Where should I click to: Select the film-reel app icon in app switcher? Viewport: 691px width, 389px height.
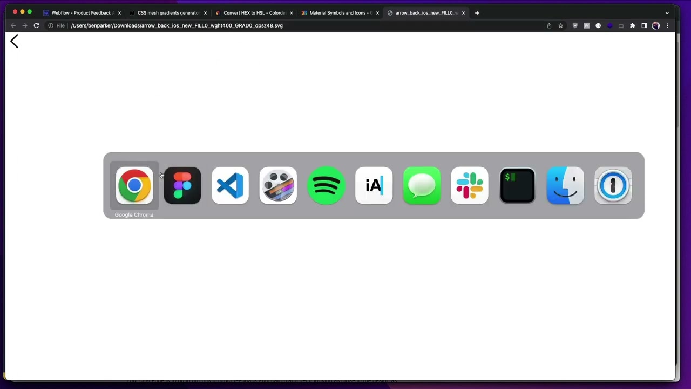[278, 186]
